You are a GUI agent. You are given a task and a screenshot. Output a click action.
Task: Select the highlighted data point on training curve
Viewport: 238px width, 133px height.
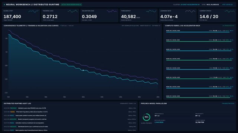(x=83, y=70)
